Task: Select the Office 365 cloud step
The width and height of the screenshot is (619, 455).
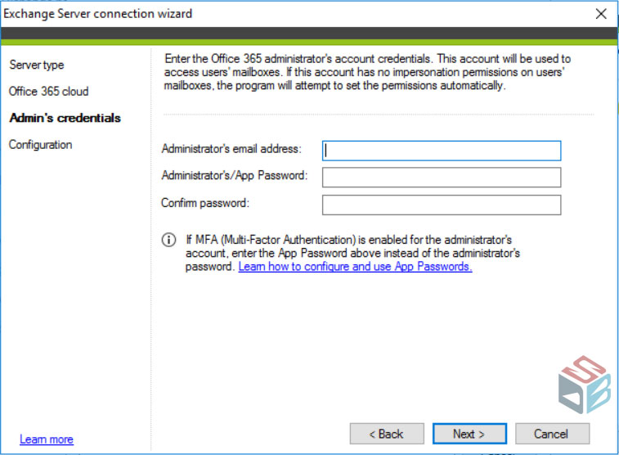Action: (x=48, y=91)
